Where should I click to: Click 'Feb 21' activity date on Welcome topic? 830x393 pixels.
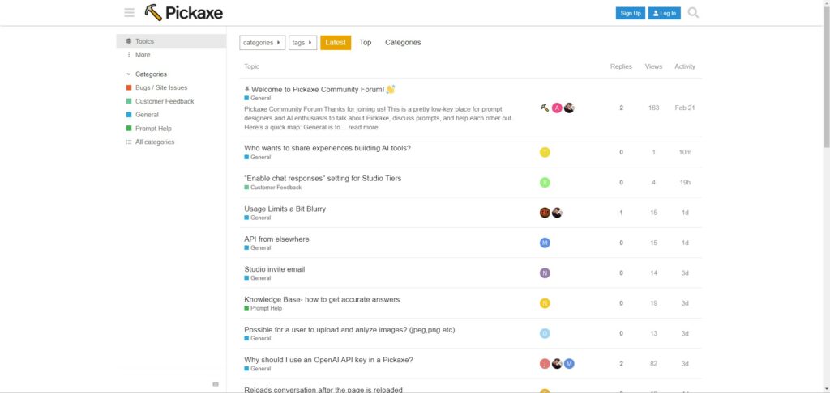(684, 108)
